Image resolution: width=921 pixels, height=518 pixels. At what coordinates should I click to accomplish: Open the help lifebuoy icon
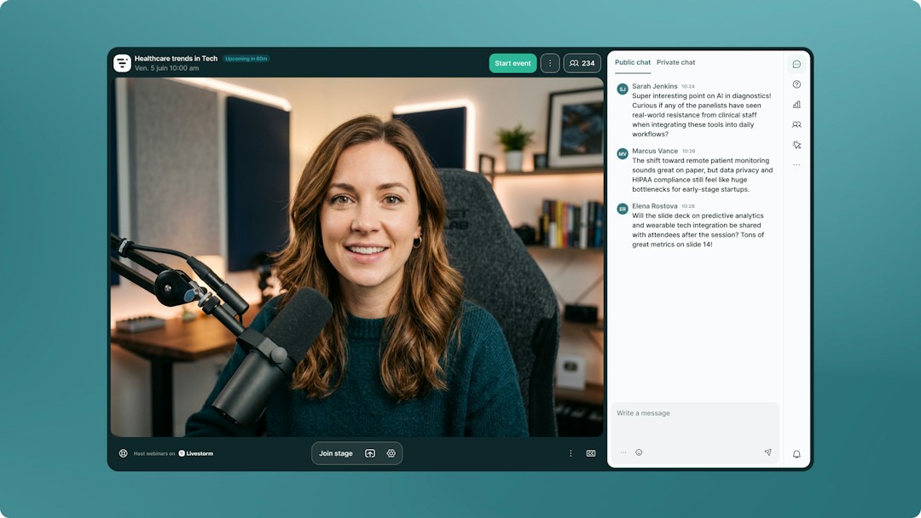pos(123,453)
